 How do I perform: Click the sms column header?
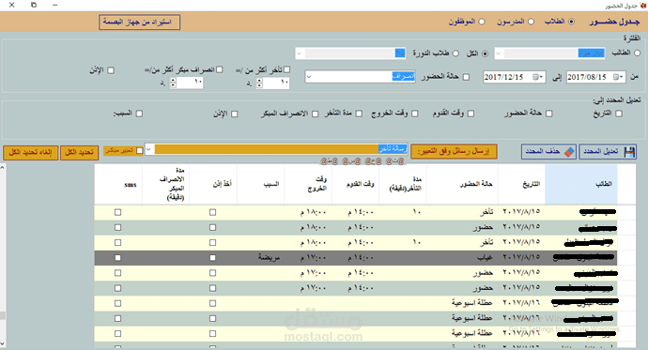coord(118,184)
